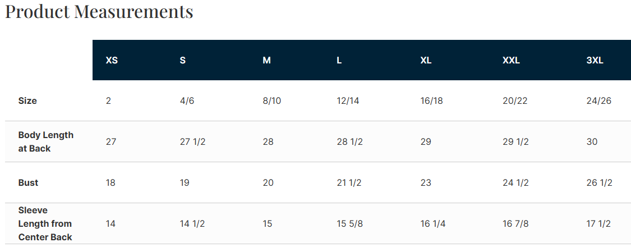Click the Body Length at Back label
631x247 pixels.
45,141
